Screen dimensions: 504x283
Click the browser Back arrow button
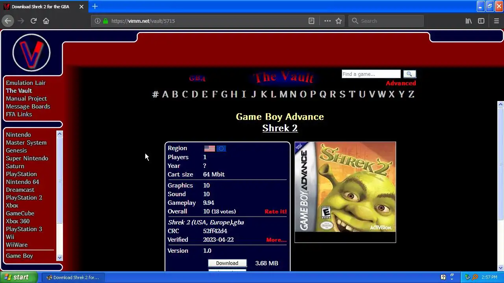(x=8, y=21)
